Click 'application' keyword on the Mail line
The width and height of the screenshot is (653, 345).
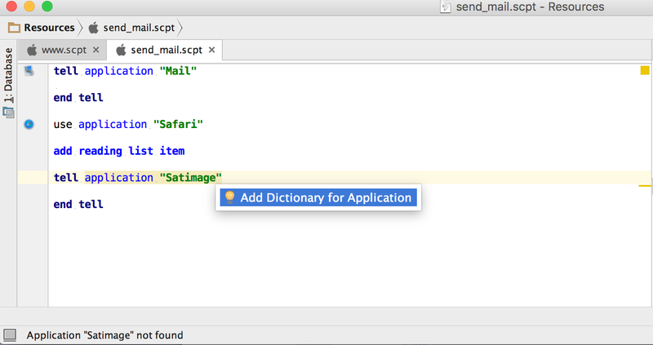pyautogui.click(x=118, y=71)
